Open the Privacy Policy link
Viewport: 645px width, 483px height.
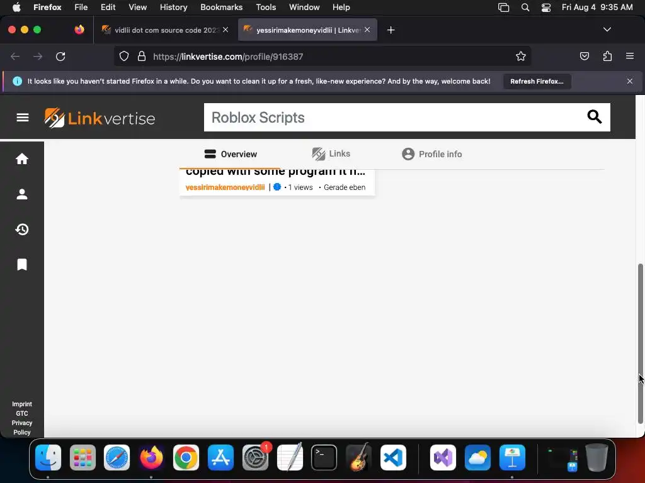click(22, 428)
